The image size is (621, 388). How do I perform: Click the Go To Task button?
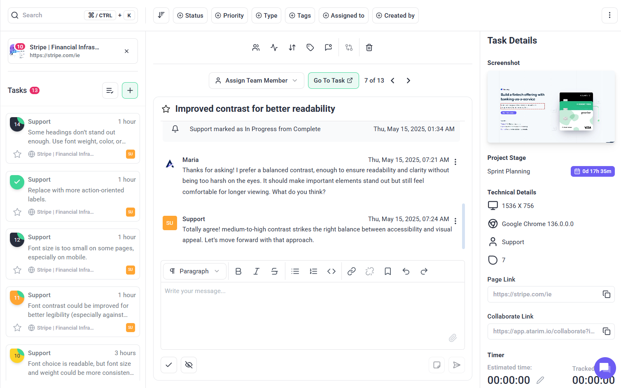[333, 81]
